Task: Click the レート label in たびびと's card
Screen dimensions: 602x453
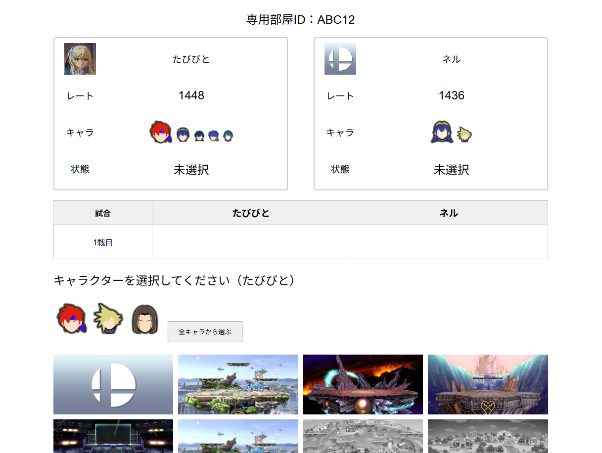Action: point(80,96)
